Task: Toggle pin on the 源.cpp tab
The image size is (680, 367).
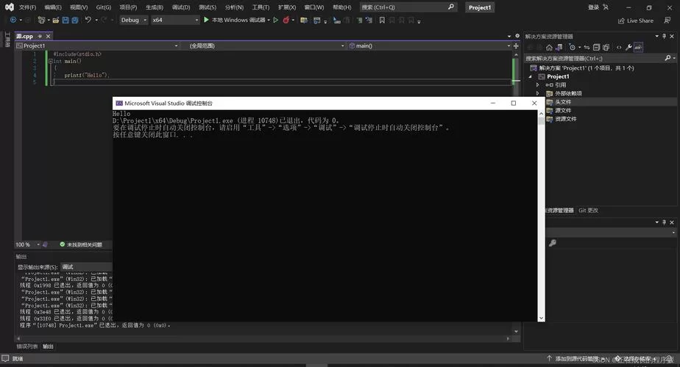Action: tap(40, 36)
